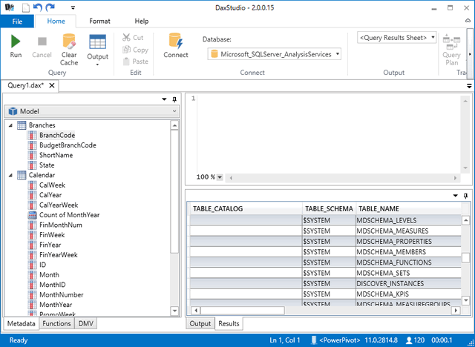
Task: Select the CalWeek column
Action: point(52,185)
